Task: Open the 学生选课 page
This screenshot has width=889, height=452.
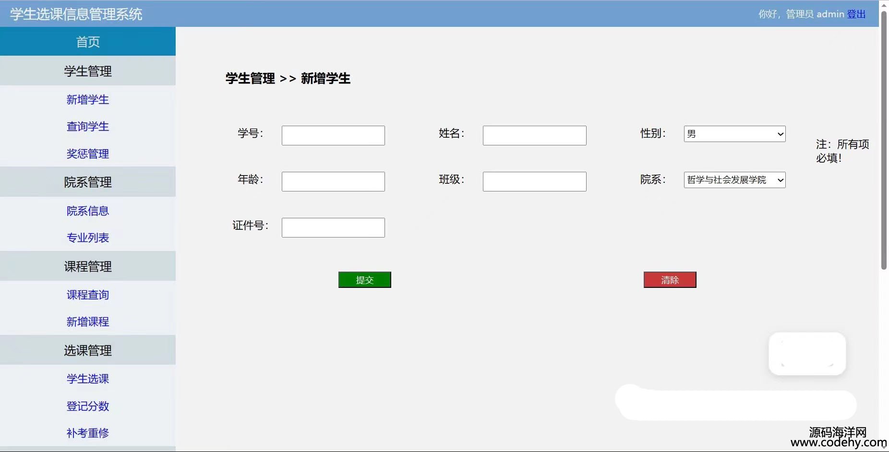Action: click(88, 379)
